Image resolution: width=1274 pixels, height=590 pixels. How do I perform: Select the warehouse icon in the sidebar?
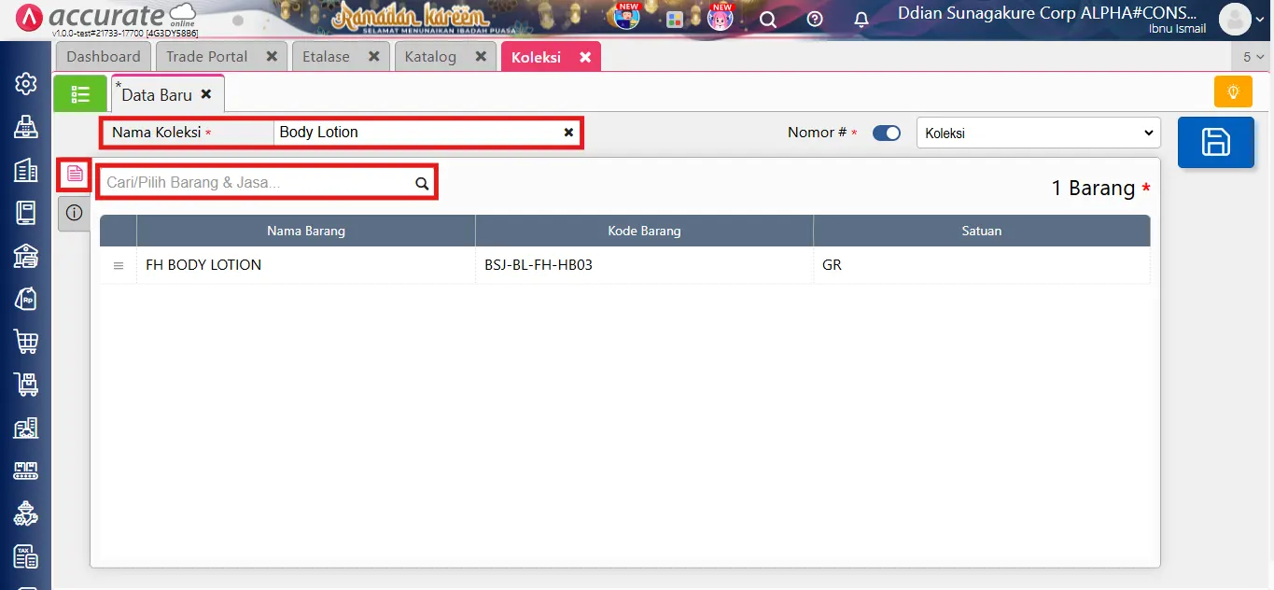25,255
